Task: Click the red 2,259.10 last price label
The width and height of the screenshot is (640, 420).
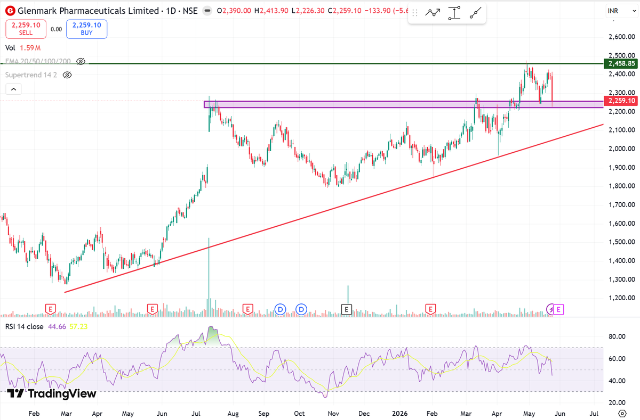Action: click(x=621, y=101)
